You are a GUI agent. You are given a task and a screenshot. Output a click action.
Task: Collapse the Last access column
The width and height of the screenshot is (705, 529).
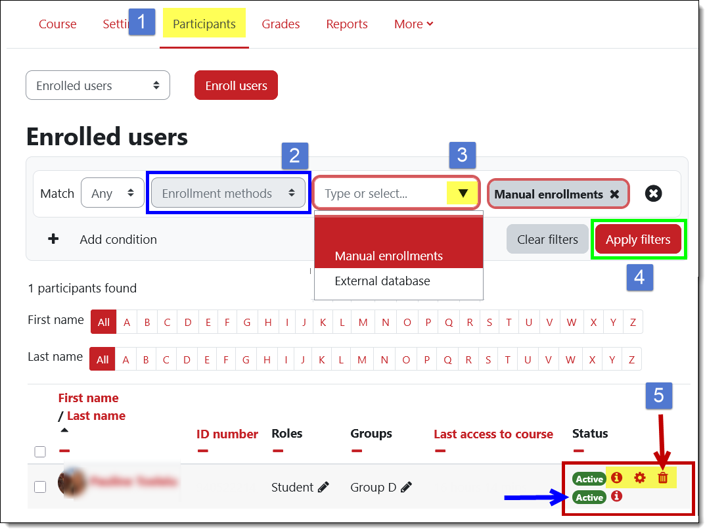(x=440, y=451)
